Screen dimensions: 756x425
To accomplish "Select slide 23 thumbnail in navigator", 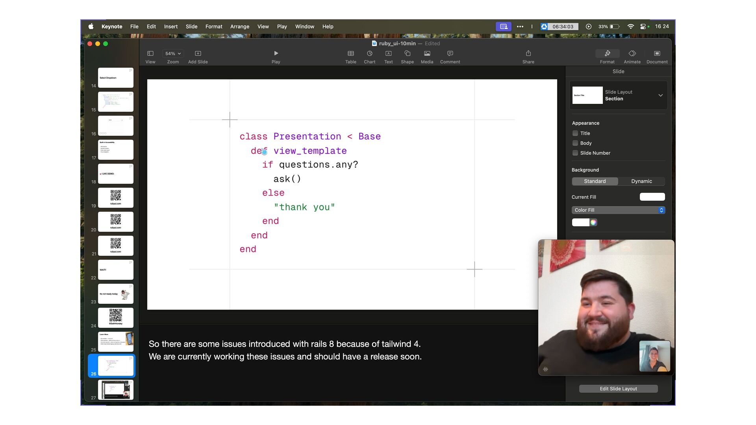I will 115,294.
